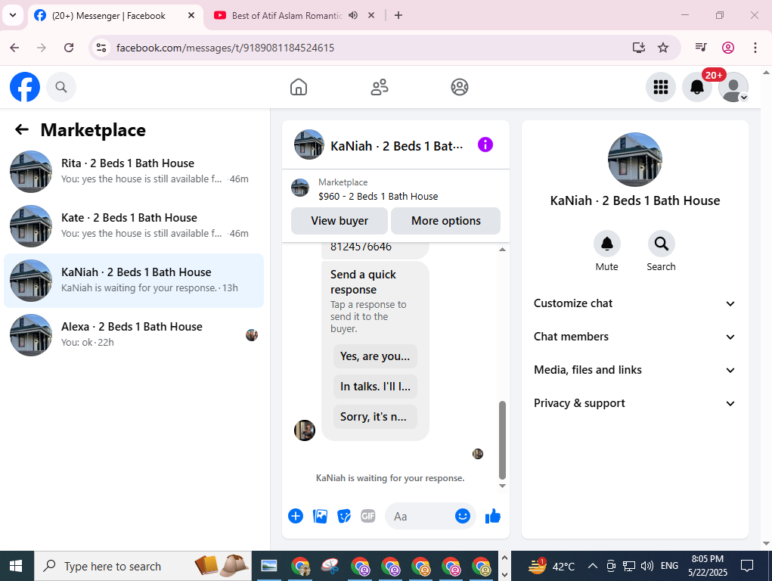Open Kate 2 Beds 1 Bath House chat
The height and width of the screenshot is (581, 772).
click(134, 225)
